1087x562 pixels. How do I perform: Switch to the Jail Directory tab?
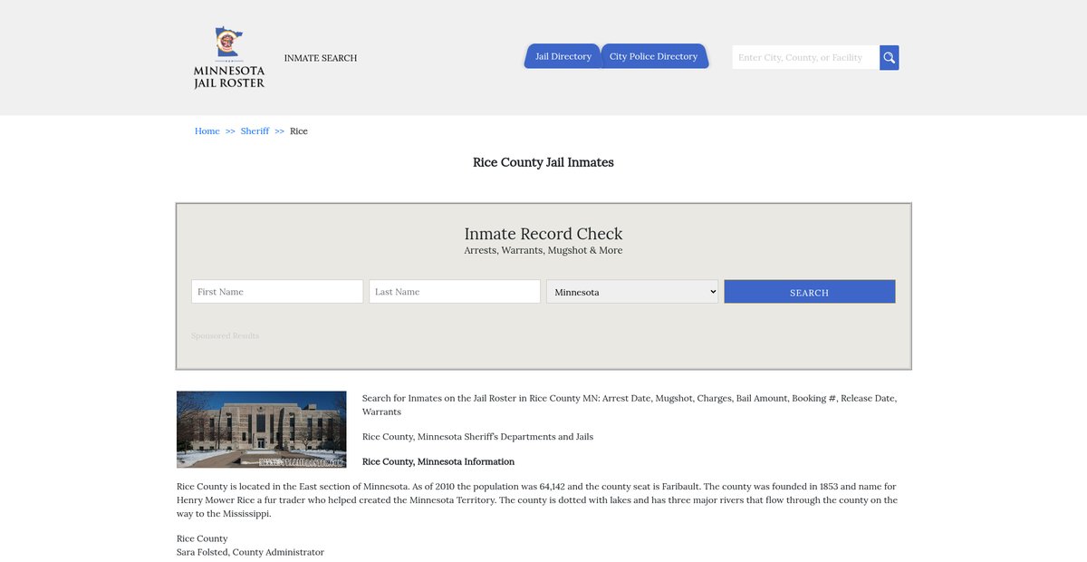[x=563, y=56]
